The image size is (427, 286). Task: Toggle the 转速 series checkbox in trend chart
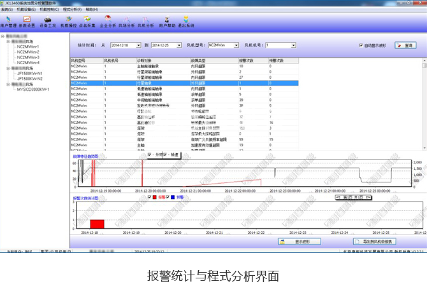[x=164, y=154]
